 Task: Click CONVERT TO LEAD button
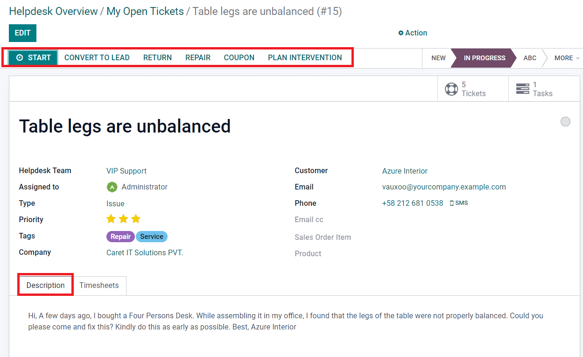pyautogui.click(x=97, y=58)
